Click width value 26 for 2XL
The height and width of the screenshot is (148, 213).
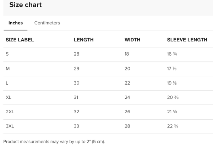[x=127, y=112]
